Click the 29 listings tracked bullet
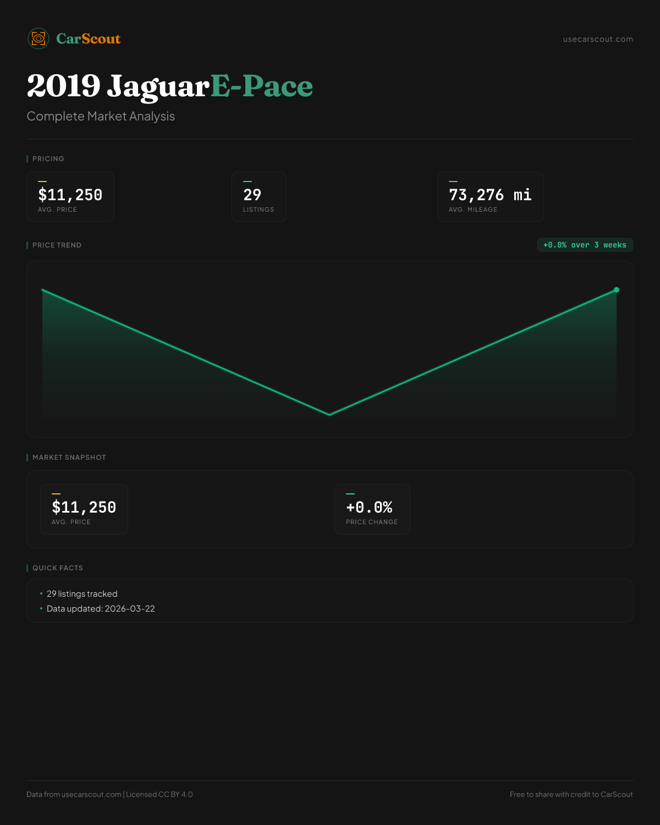Screen dimensions: 660x825 pyautogui.click(x=82, y=594)
